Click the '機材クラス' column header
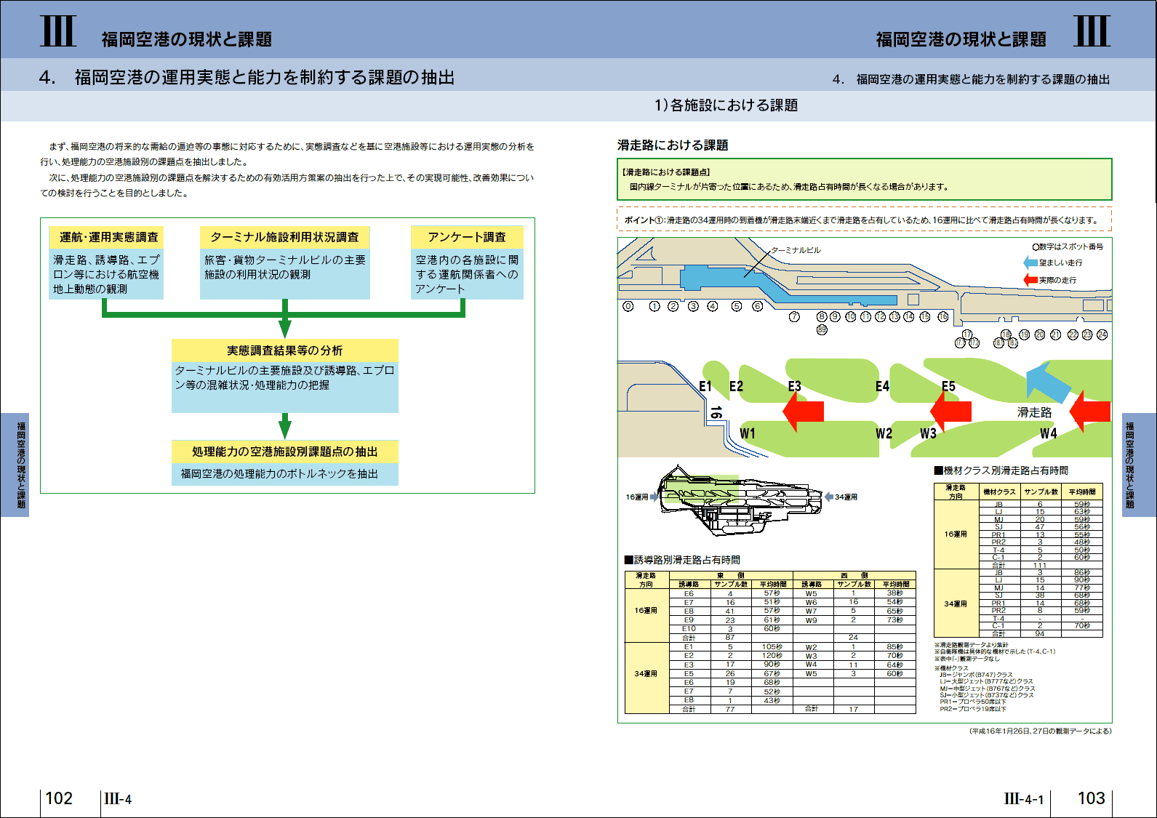 [x=999, y=492]
